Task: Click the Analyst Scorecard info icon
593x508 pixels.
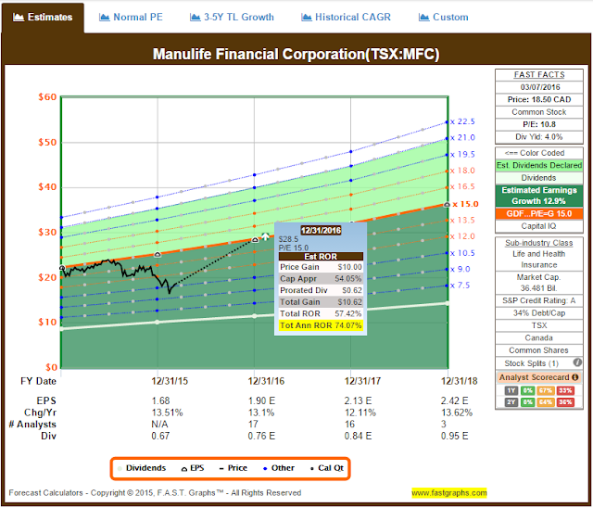Action: (574, 377)
